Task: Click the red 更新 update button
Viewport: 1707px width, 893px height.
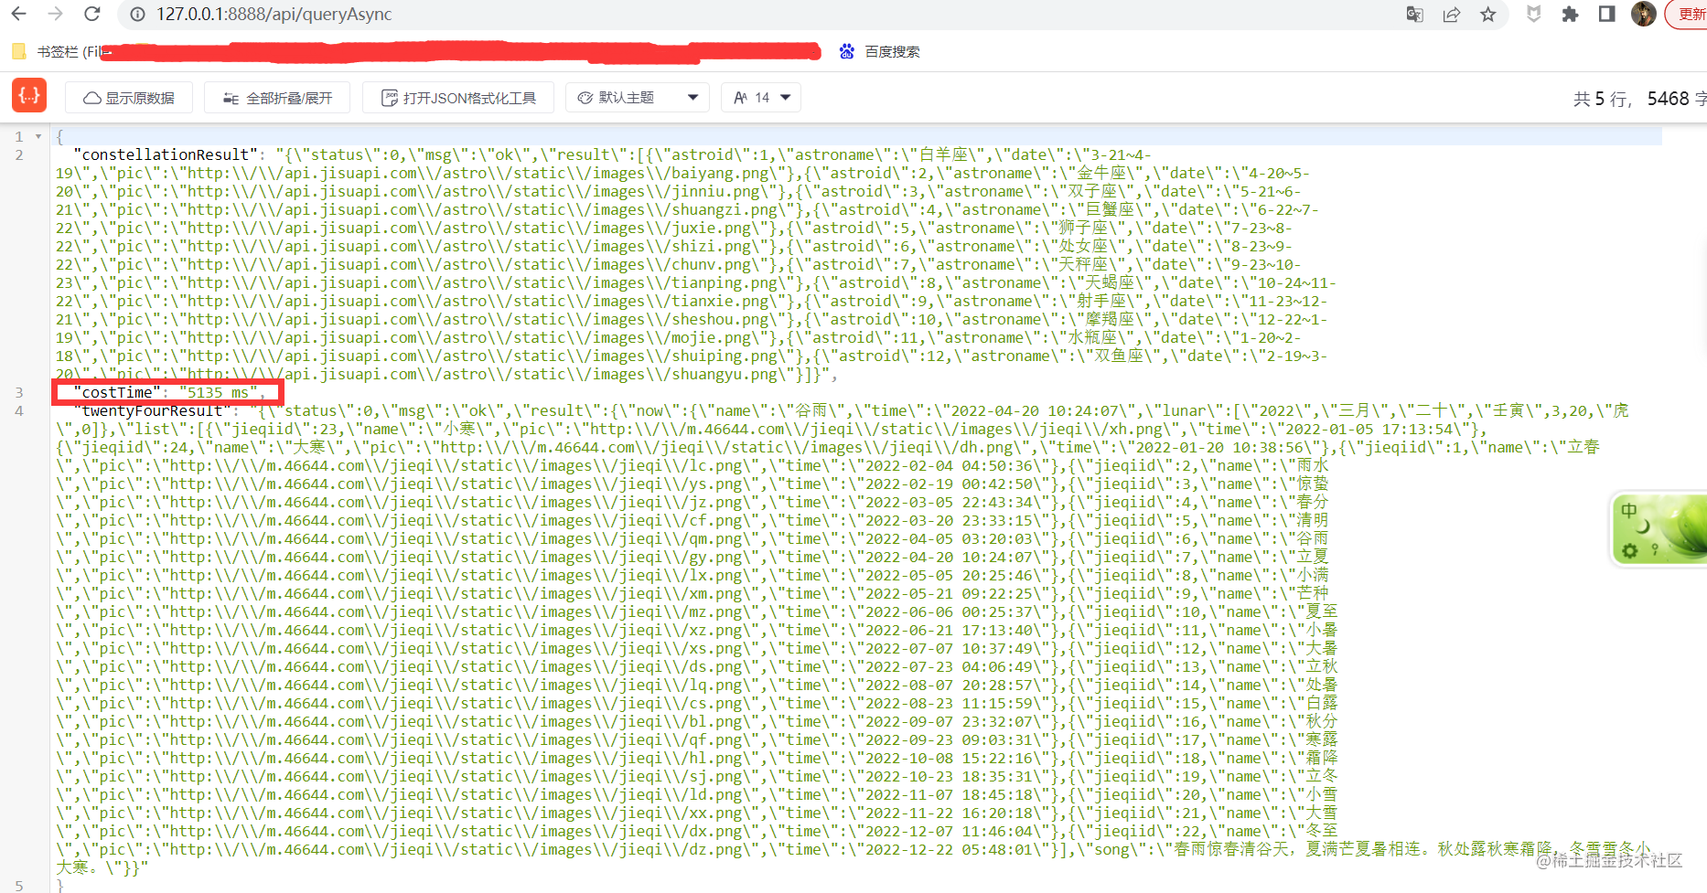Action: [x=1689, y=15]
